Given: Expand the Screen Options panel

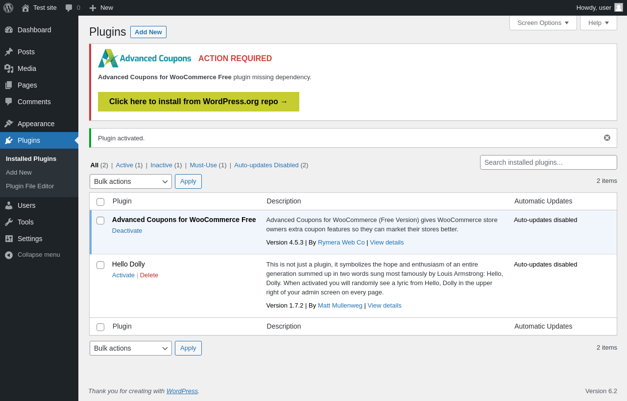Looking at the screenshot, I should 543,22.
